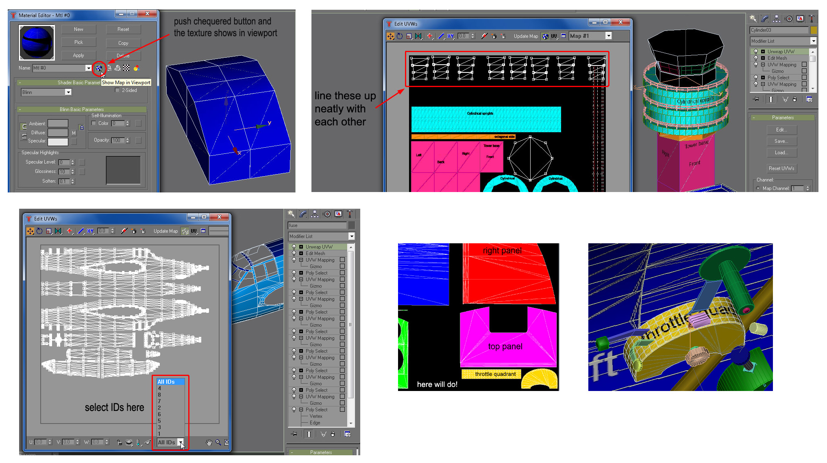Toggle the Ambient-Diffuse lock icon
The width and height of the screenshot is (827, 463).
coord(82,127)
